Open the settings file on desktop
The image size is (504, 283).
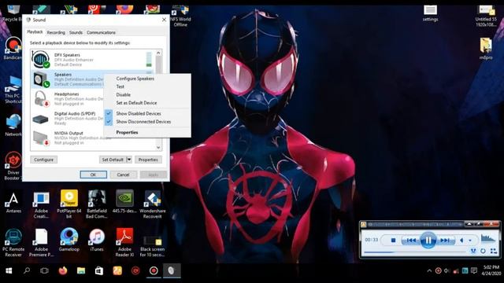[x=430, y=13]
